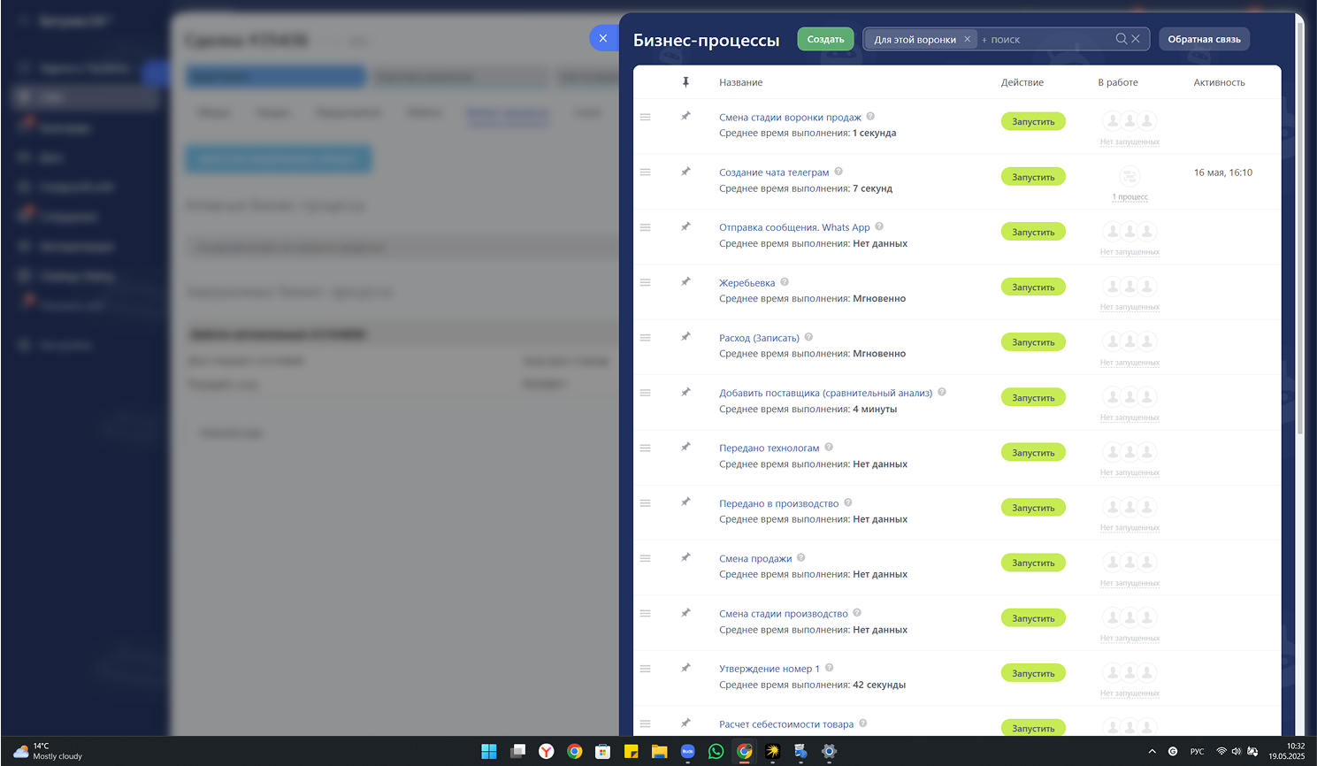1317x766 pixels.
Task: Open Microsoft Store from taskbar
Action: (602, 751)
